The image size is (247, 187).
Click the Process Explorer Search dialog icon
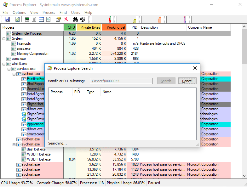click(50, 68)
